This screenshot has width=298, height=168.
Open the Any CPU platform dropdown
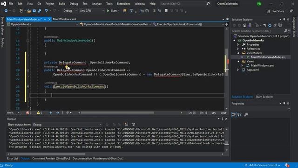click(92, 11)
